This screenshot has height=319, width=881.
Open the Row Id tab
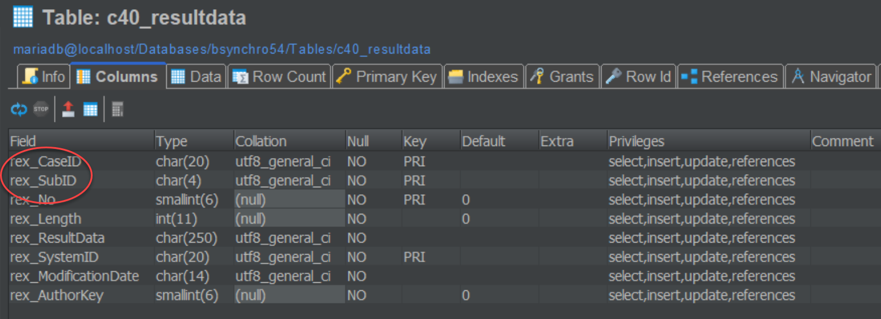(638, 76)
